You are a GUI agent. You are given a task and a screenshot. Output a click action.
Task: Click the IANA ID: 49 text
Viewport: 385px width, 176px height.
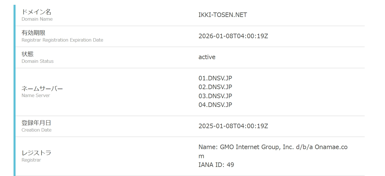pyautogui.click(x=216, y=165)
